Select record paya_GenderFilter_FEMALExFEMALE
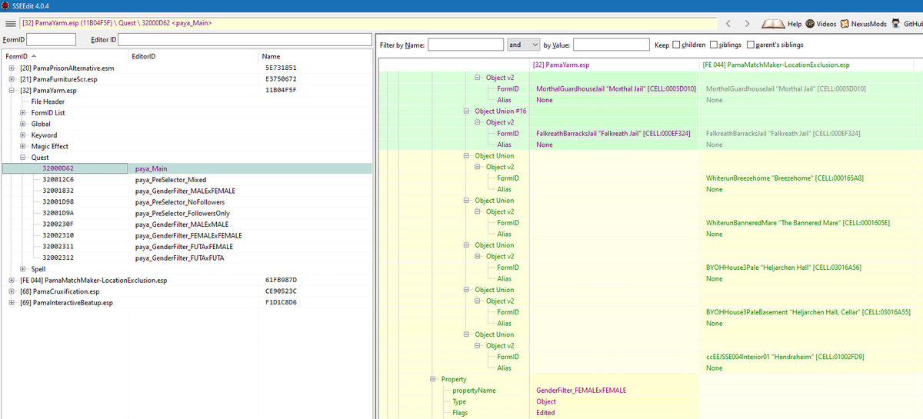Image resolution: width=923 pixels, height=419 pixels. tap(187, 235)
